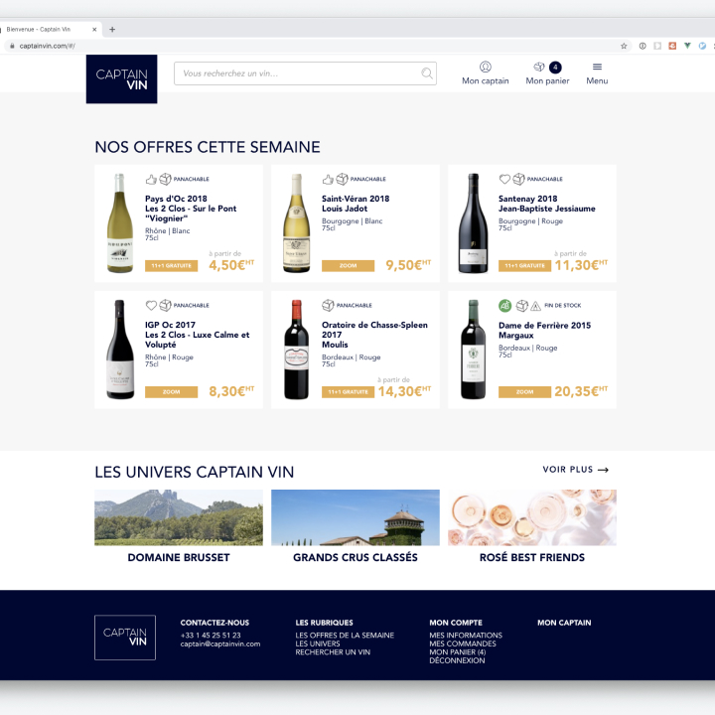Click the box icon on Oratoire de Chasse-Spleen
715x715 pixels.
coord(328,306)
